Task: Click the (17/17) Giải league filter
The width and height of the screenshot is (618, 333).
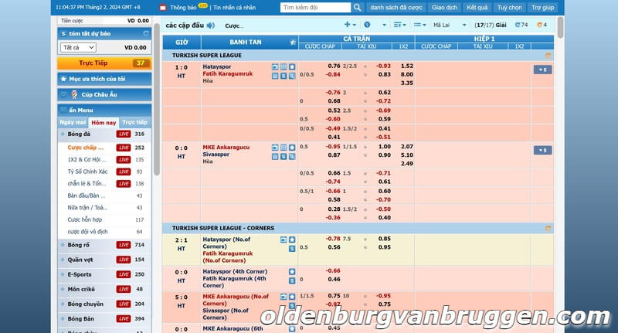Action: click(491, 25)
